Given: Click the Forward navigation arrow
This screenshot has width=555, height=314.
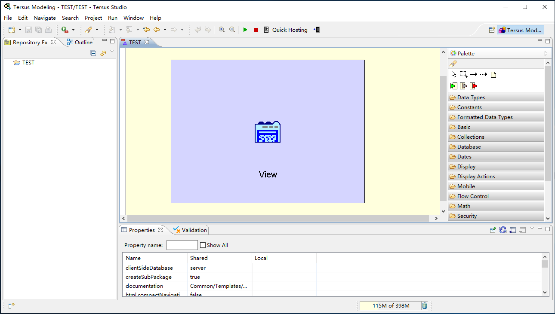Looking at the screenshot, I should pos(174,30).
